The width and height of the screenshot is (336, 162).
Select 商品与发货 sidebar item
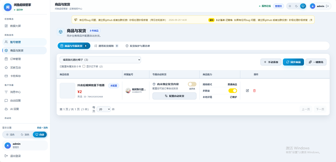point(25,50)
